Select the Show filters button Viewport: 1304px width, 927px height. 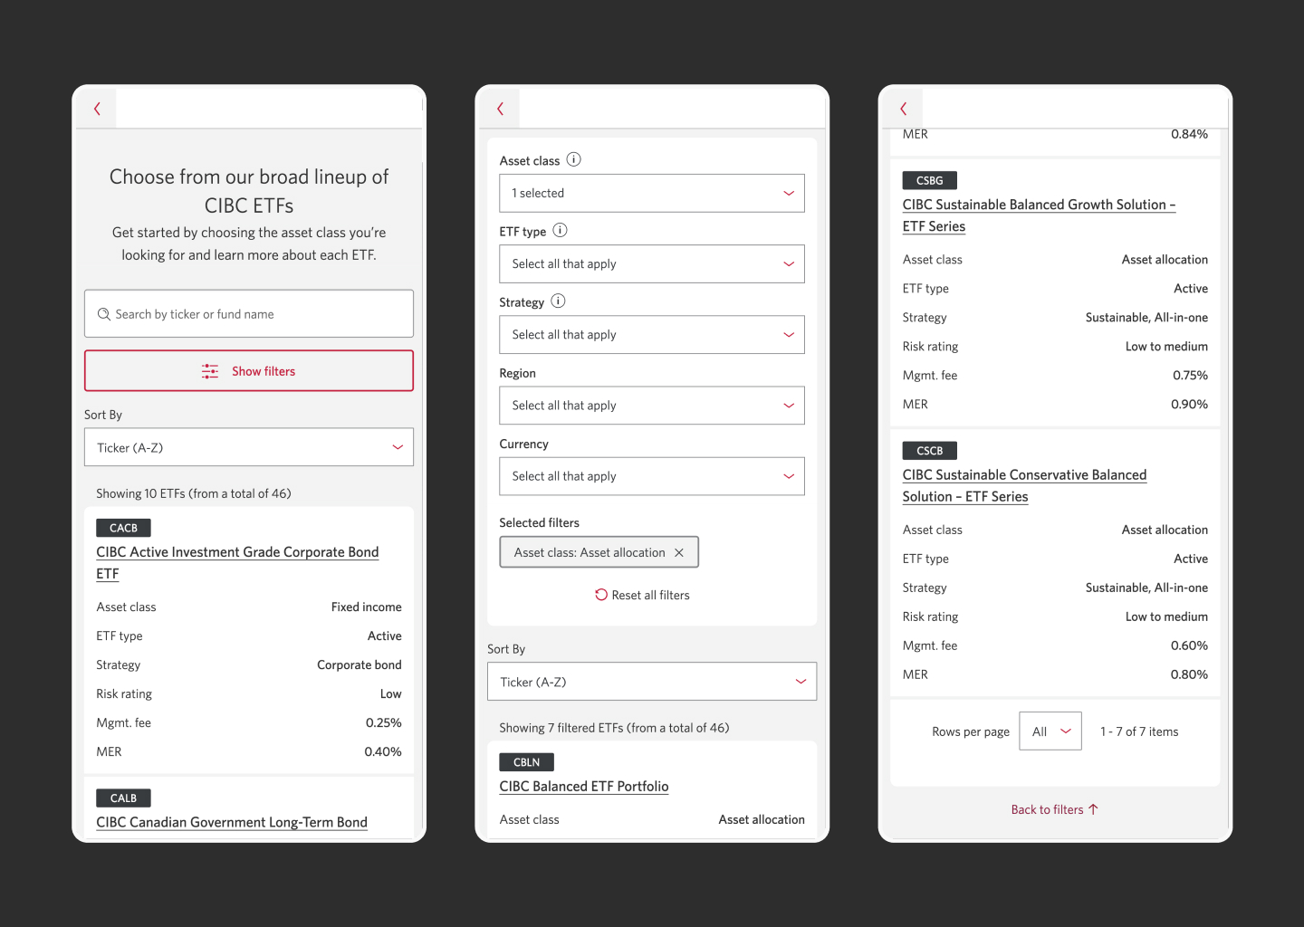click(x=248, y=370)
